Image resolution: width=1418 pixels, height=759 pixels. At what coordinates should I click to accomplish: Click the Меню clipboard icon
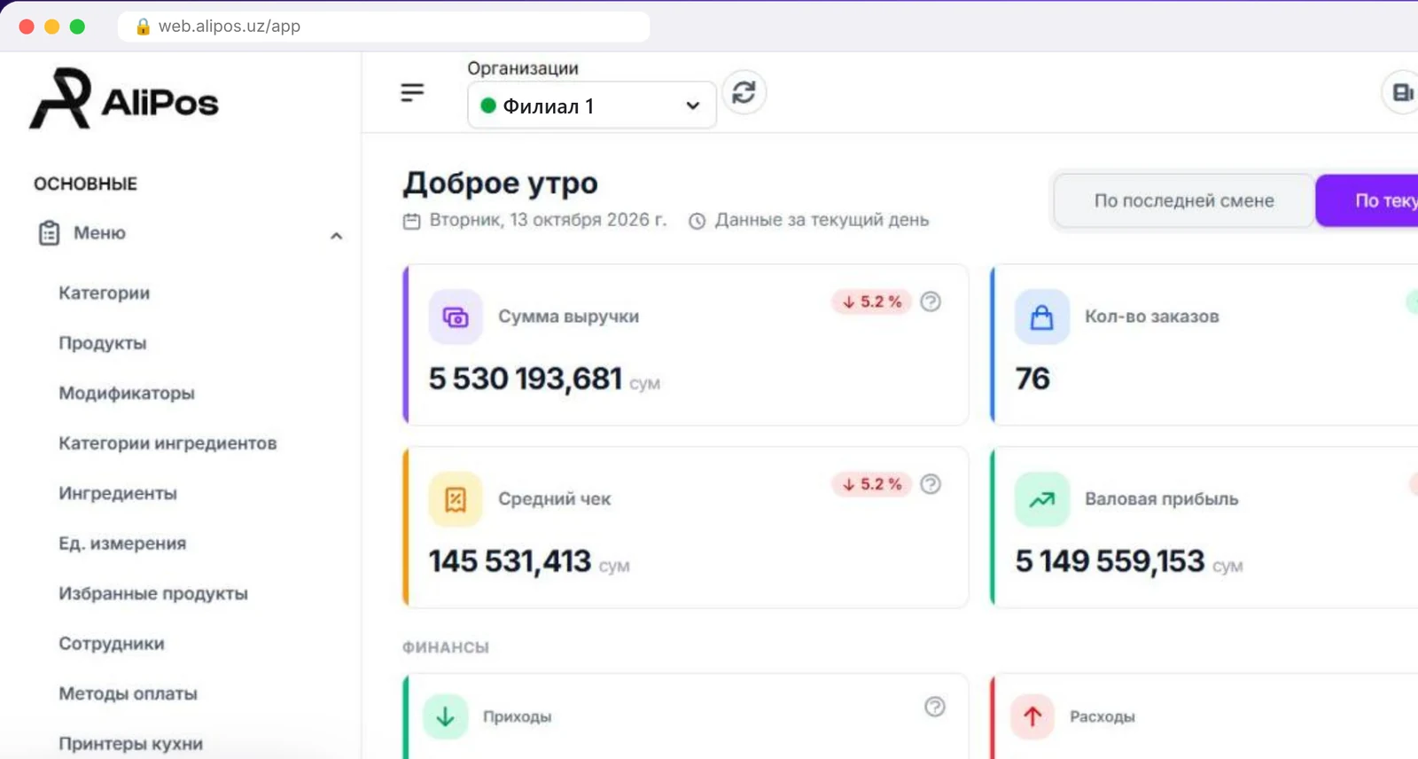coord(50,233)
